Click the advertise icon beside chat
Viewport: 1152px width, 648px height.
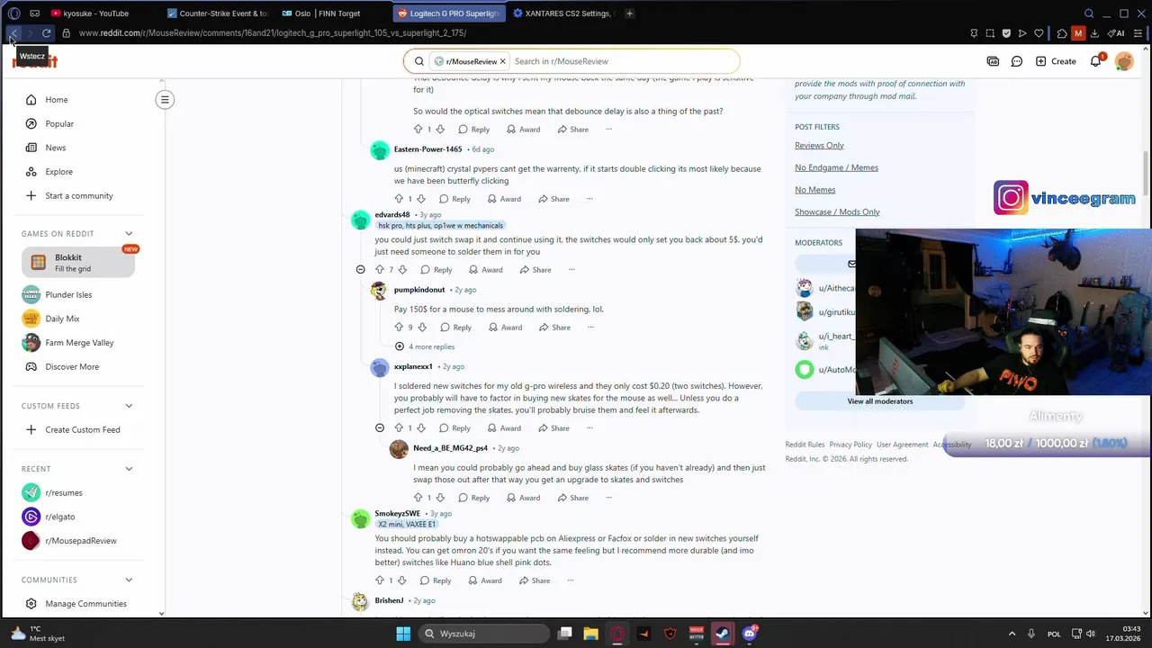(993, 61)
